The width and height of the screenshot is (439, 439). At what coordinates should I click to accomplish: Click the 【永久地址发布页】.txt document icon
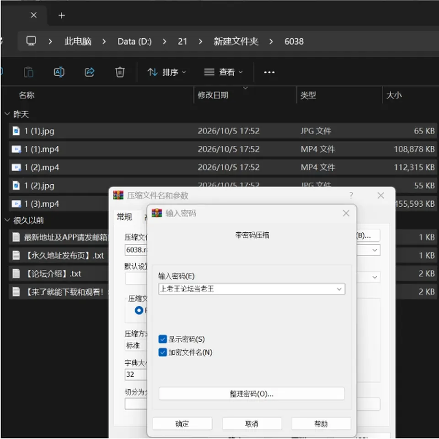tap(16, 255)
